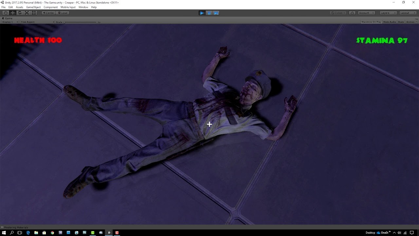Open the Mobile Input menu
The width and height of the screenshot is (419, 236).
click(x=68, y=7)
